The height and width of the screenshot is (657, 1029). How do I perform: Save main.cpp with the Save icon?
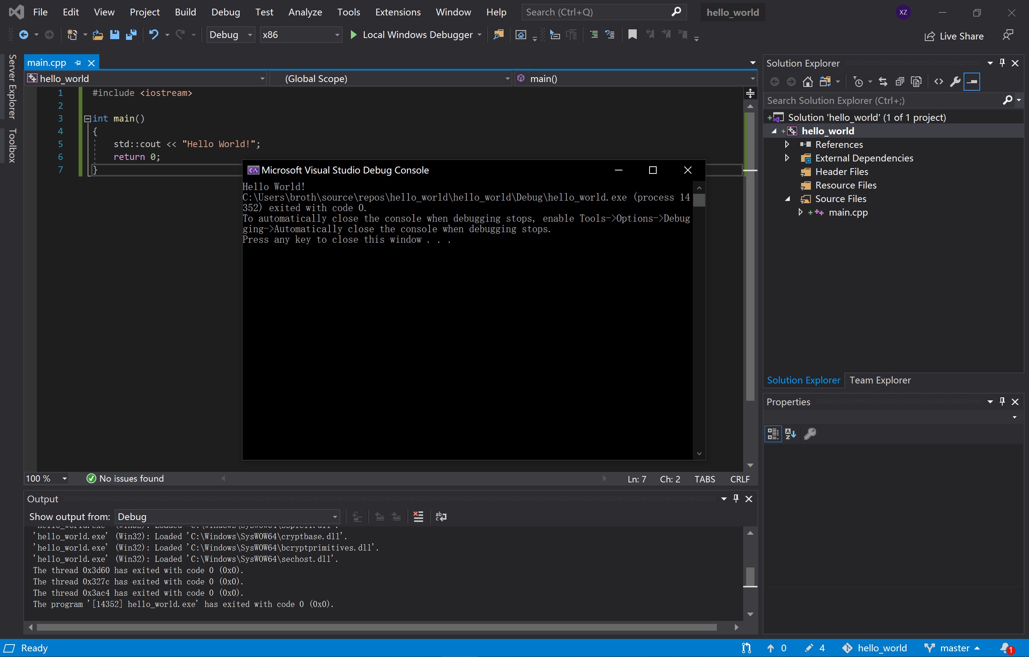click(114, 35)
